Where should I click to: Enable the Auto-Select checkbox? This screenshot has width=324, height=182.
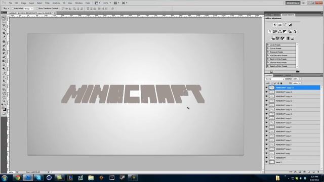(13, 9)
